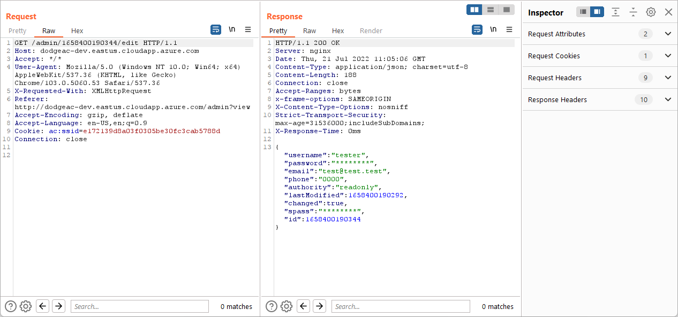Screen dimensions: 678x317
Task: Click the Request Attributes count badge 2
Action: 645,34
